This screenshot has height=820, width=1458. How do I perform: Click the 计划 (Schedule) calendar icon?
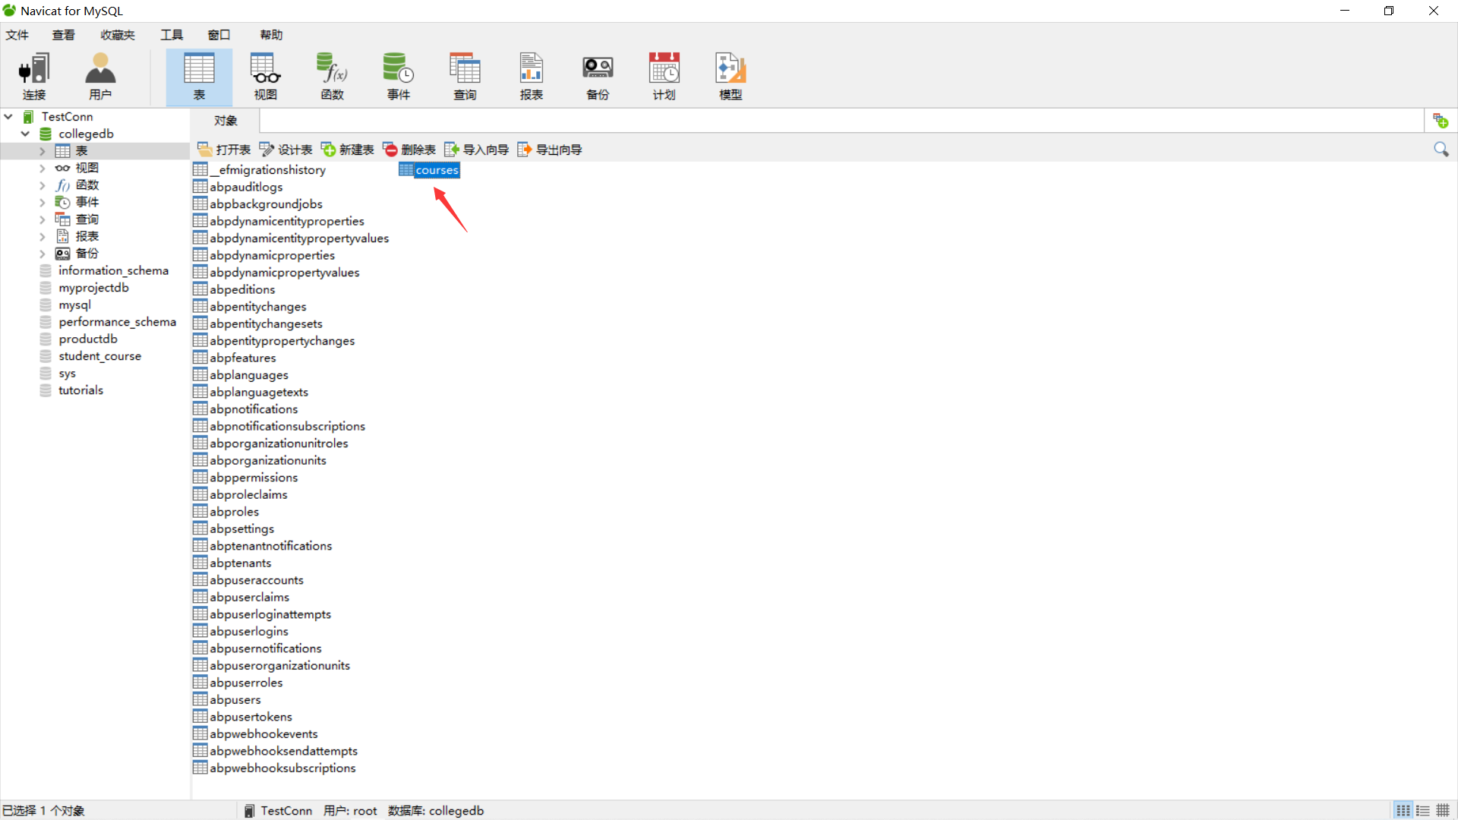[664, 76]
